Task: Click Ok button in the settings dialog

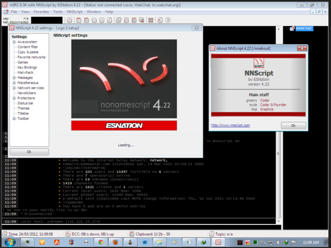Action: 29,152
